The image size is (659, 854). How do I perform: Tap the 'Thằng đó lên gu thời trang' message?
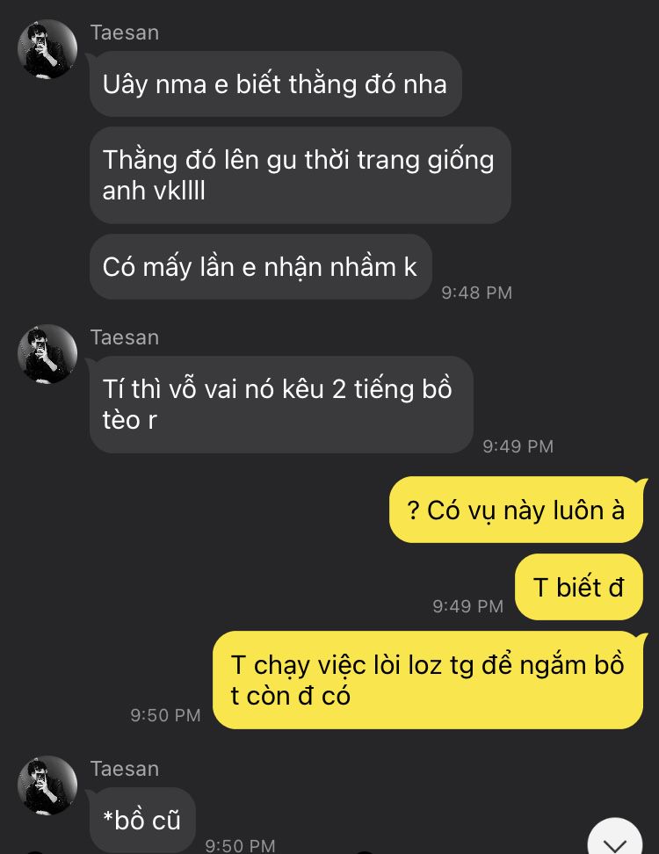click(301, 176)
